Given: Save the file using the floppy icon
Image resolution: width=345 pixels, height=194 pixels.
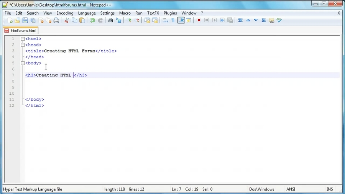Looking at the screenshot, I should tap(25, 20).
